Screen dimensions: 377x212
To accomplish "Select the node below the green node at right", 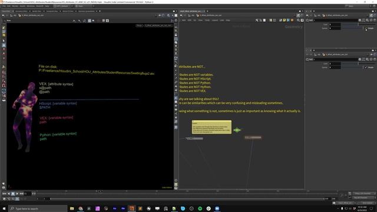I will point(253,137).
